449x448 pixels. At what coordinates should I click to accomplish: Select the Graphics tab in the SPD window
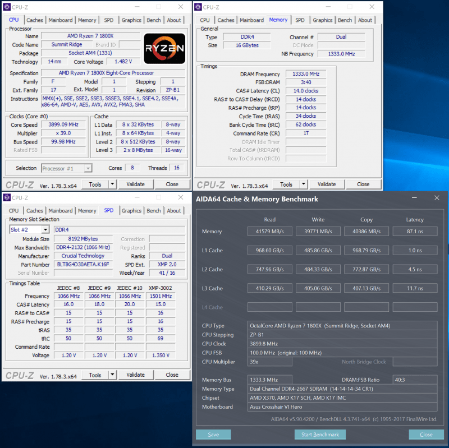pyautogui.click(x=131, y=211)
